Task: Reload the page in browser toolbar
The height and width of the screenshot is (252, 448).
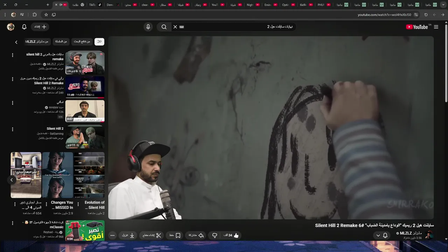Action: [x=426, y=15]
